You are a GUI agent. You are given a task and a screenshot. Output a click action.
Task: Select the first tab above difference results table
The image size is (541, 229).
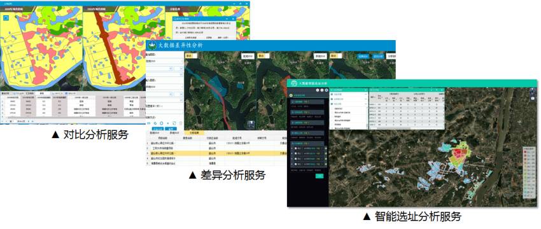click(155, 132)
